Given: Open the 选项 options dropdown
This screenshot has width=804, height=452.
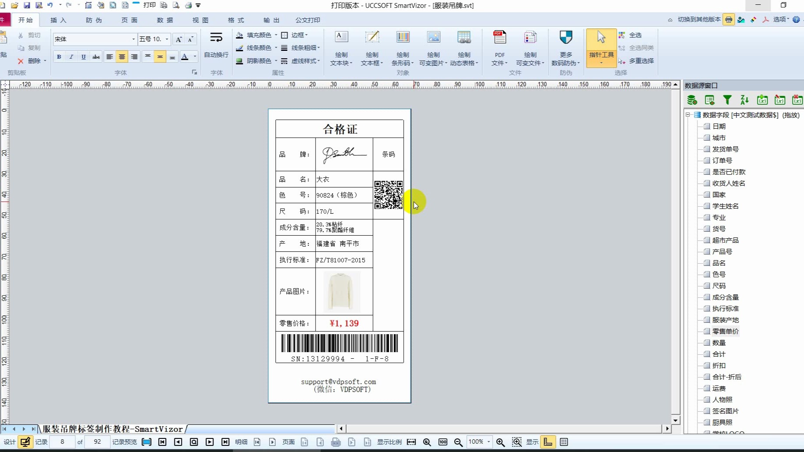Looking at the screenshot, I should click(781, 19).
